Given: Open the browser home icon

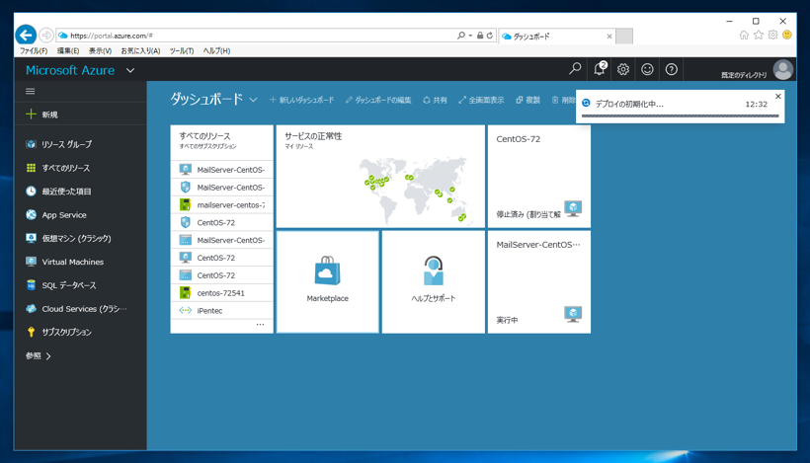Looking at the screenshot, I should point(744,36).
